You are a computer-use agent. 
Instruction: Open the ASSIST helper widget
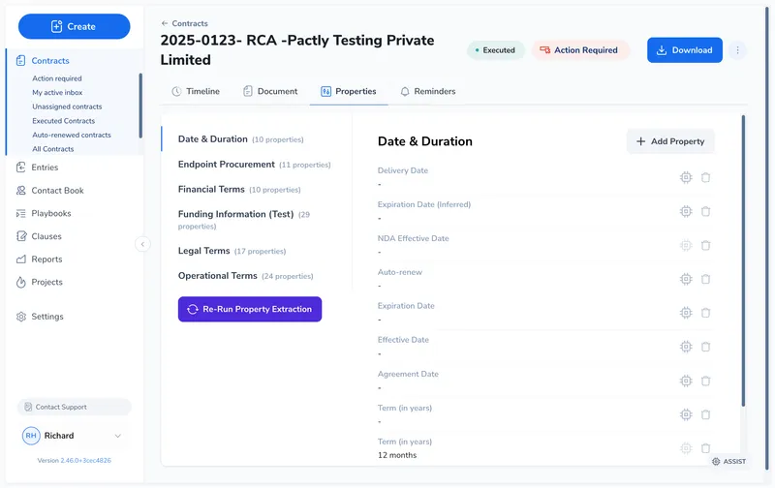(x=728, y=461)
